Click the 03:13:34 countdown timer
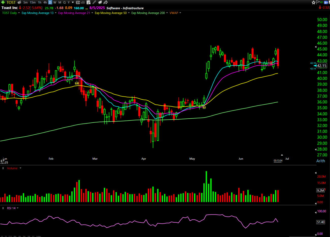Screen dimensions: 330x237 pyautogui.click(x=278, y=161)
